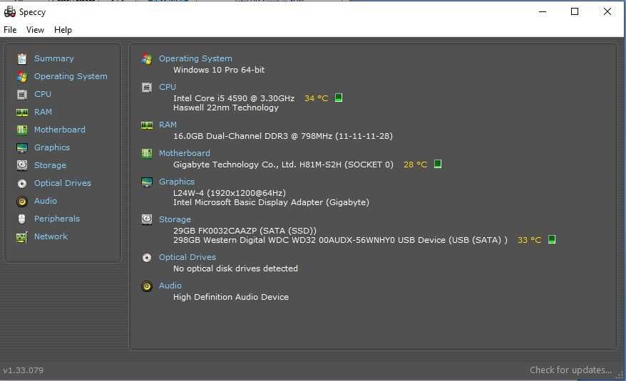Open the RAM heading link in summary
626x381 pixels.
[168, 125]
